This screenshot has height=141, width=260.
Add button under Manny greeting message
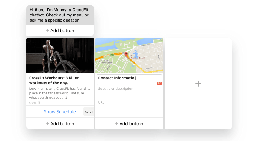click(x=60, y=31)
